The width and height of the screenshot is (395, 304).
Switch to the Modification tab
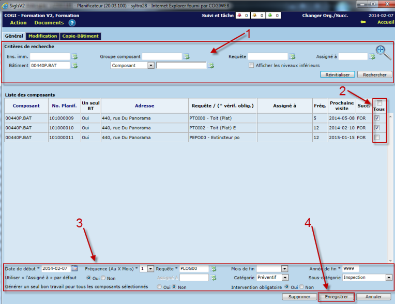[x=43, y=36]
